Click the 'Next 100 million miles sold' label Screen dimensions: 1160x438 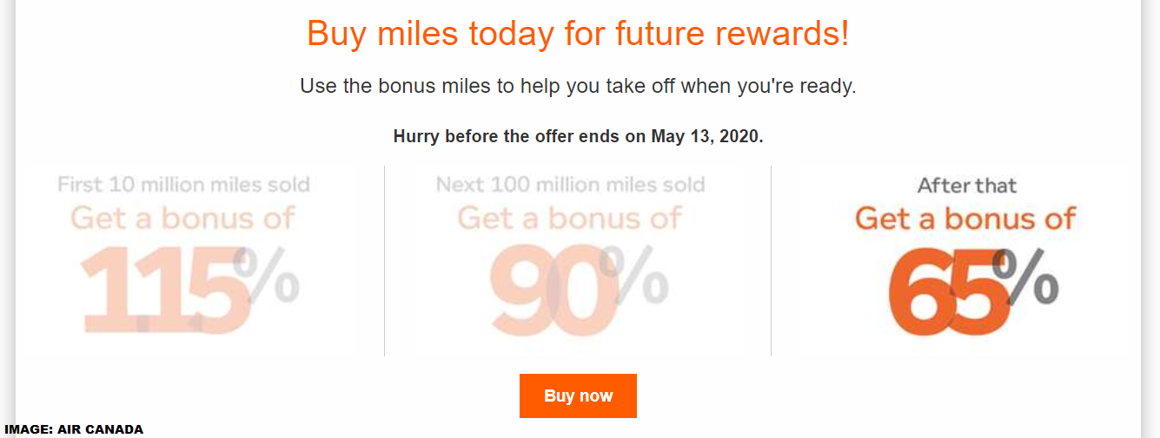(570, 184)
